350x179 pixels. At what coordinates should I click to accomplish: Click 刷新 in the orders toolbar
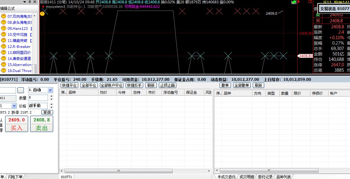point(258,85)
